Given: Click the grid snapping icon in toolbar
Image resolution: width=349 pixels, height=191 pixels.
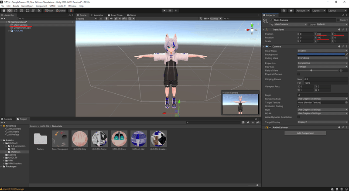Looking at the screenshot, I should (71, 10).
